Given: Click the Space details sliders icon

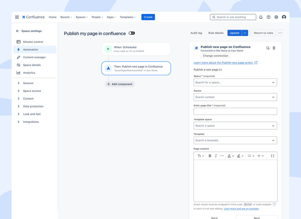Looking at the screenshot, I should pos(18,65).
